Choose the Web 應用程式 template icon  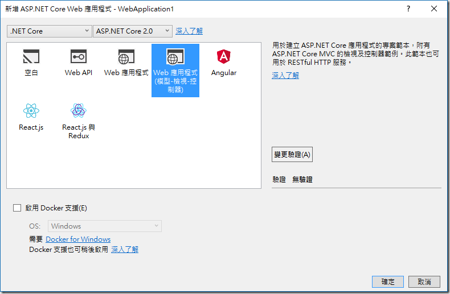(x=126, y=56)
